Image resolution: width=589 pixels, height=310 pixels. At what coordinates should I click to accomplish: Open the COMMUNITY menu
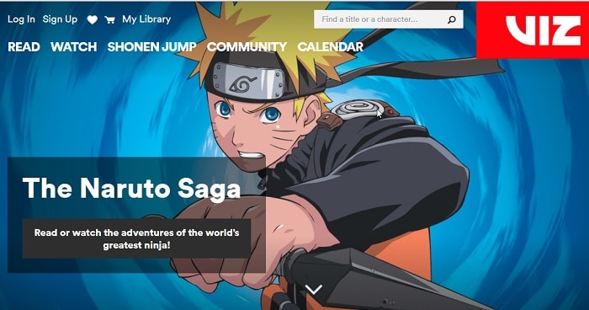(247, 46)
